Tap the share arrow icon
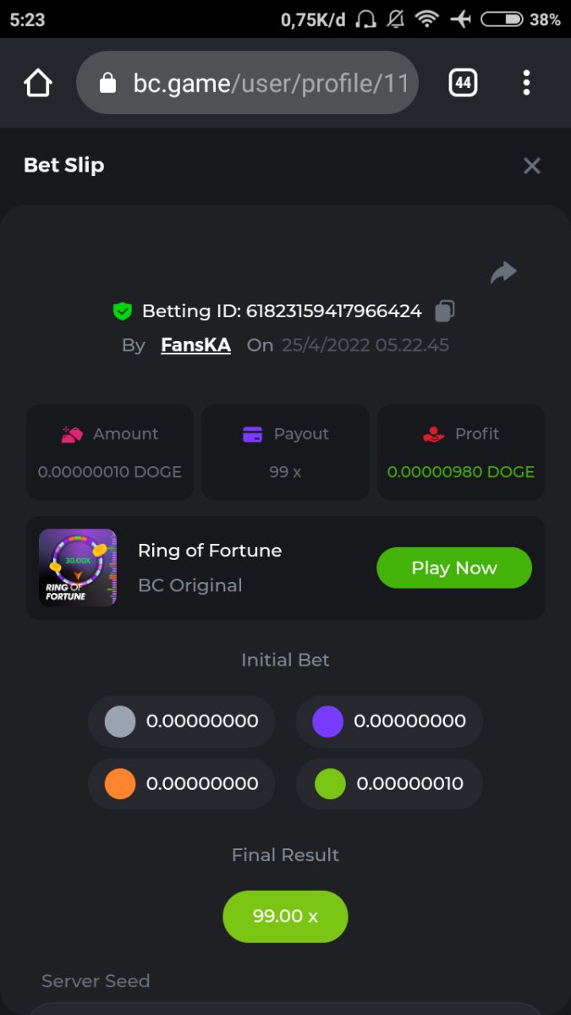This screenshot has width=571, height=1015. click(x=503, y=272)
